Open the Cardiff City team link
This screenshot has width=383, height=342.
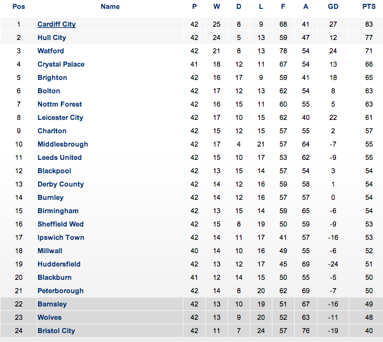[57, 24]
